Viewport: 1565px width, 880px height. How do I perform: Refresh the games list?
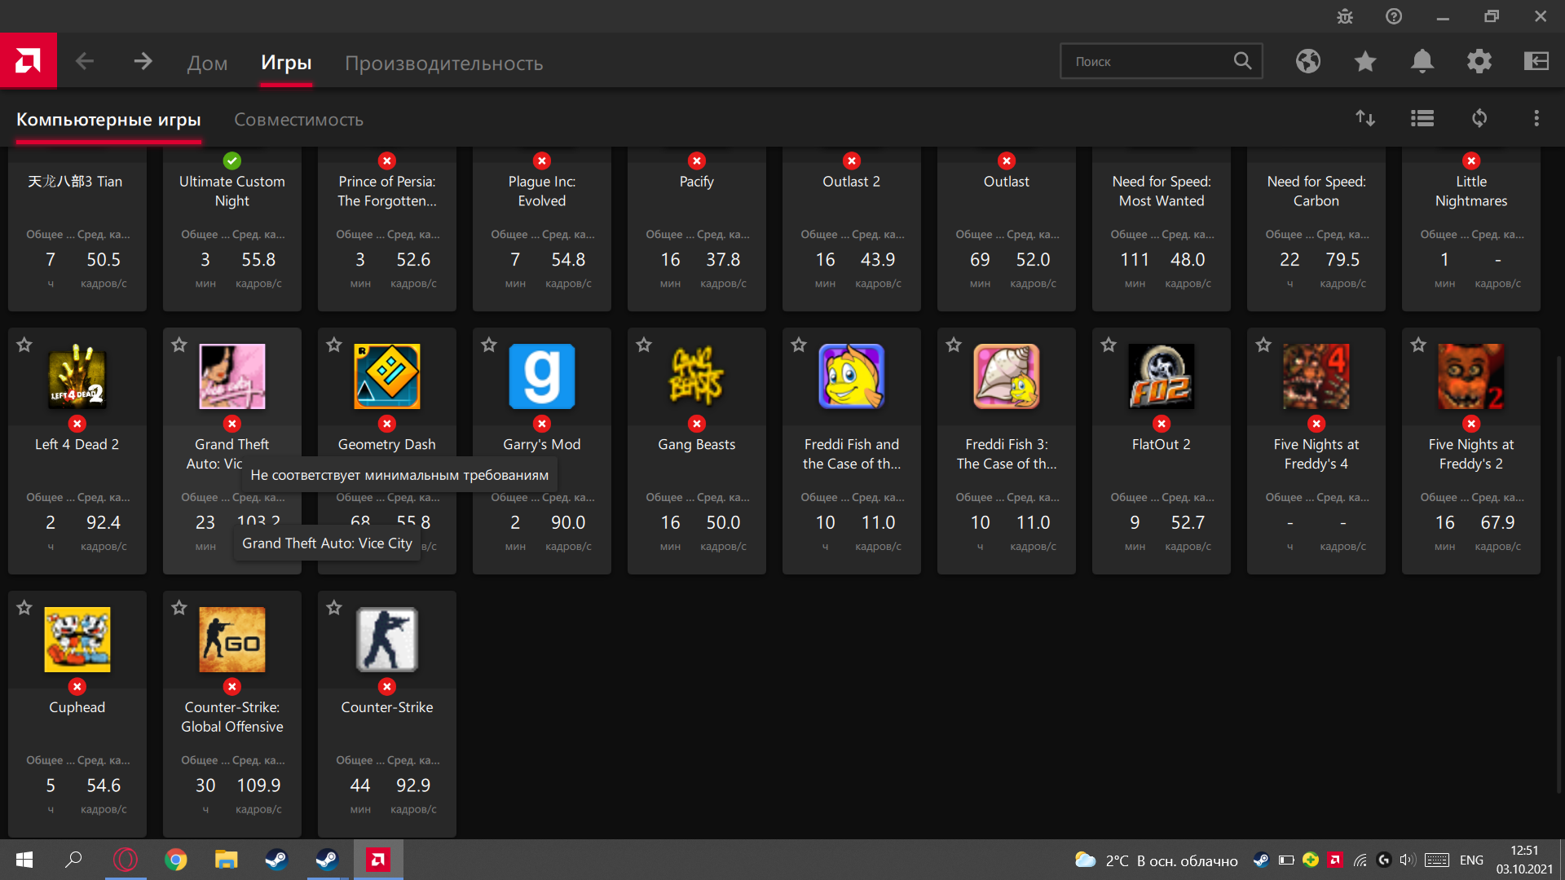(1479, 119)
